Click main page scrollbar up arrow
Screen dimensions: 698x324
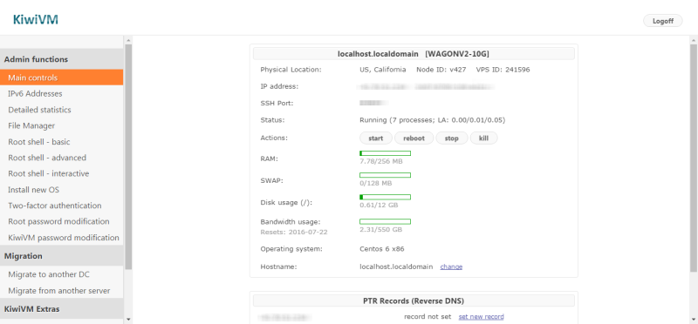[x=694, y=40]
